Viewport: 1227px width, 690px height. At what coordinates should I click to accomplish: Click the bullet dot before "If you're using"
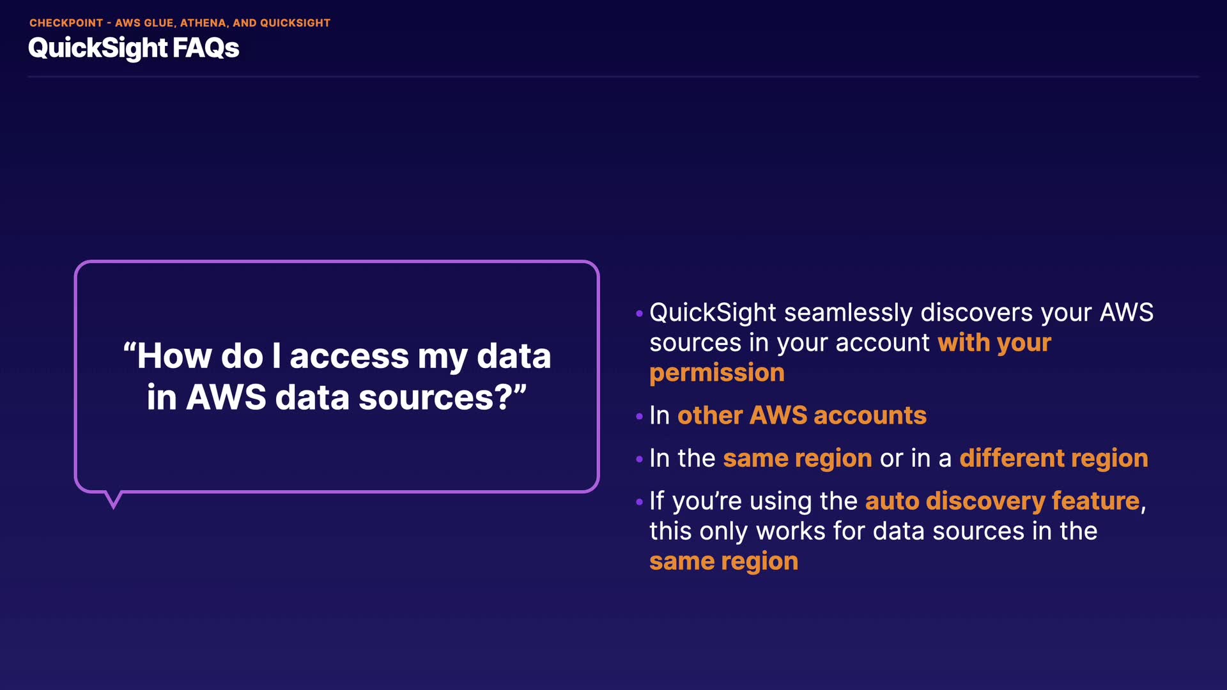coord(639,502)
